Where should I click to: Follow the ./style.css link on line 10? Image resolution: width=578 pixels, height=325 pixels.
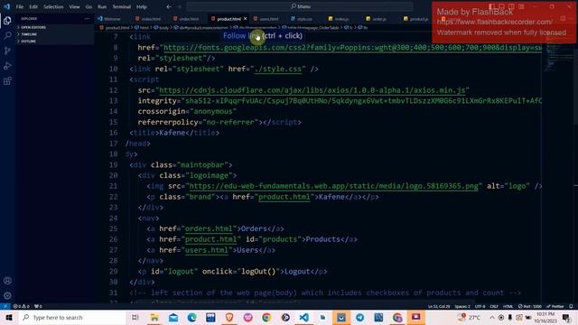278,69
